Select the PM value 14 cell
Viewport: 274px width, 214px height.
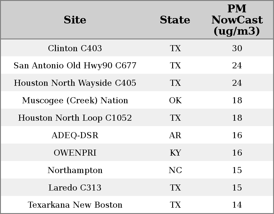tap(237, 205)
